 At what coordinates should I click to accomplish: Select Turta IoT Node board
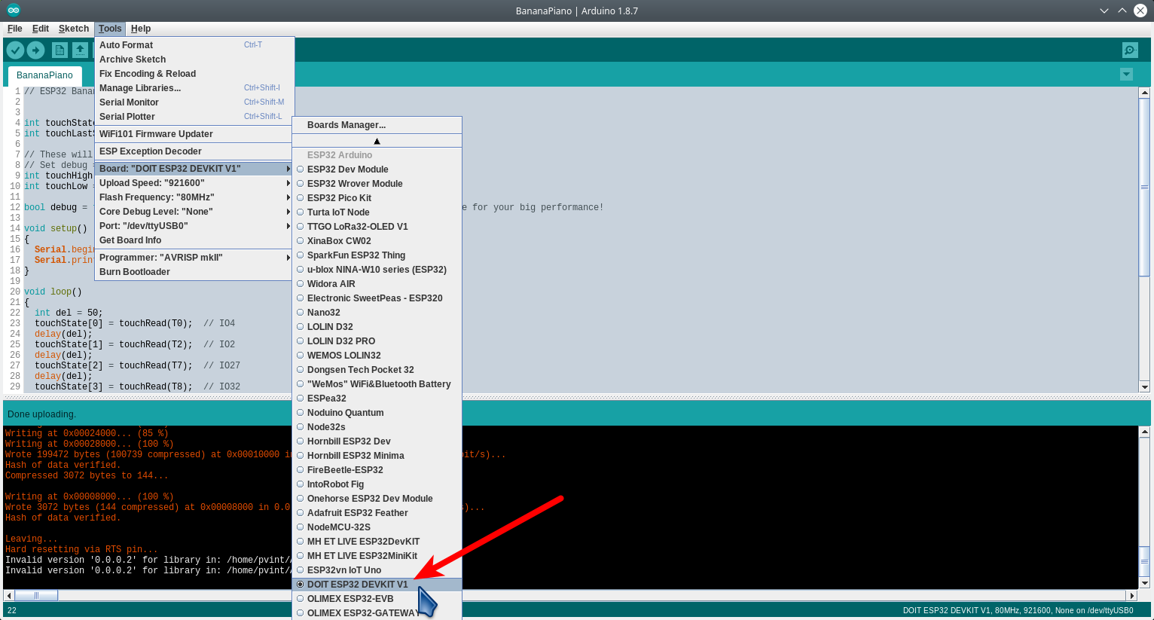[x=377, y=212]
